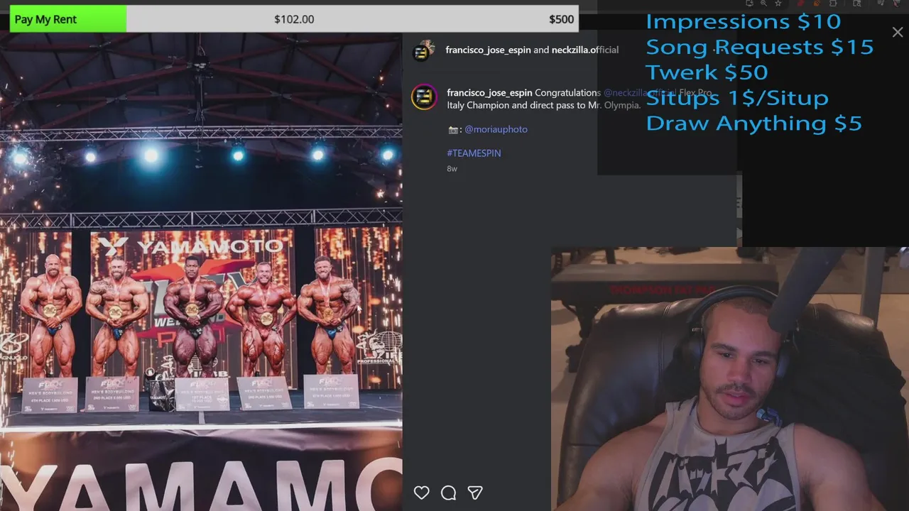Viewport: 909px width, 511px height.
Task: Close the Instagram post viewer with X
Action: (x=898, y=32)
